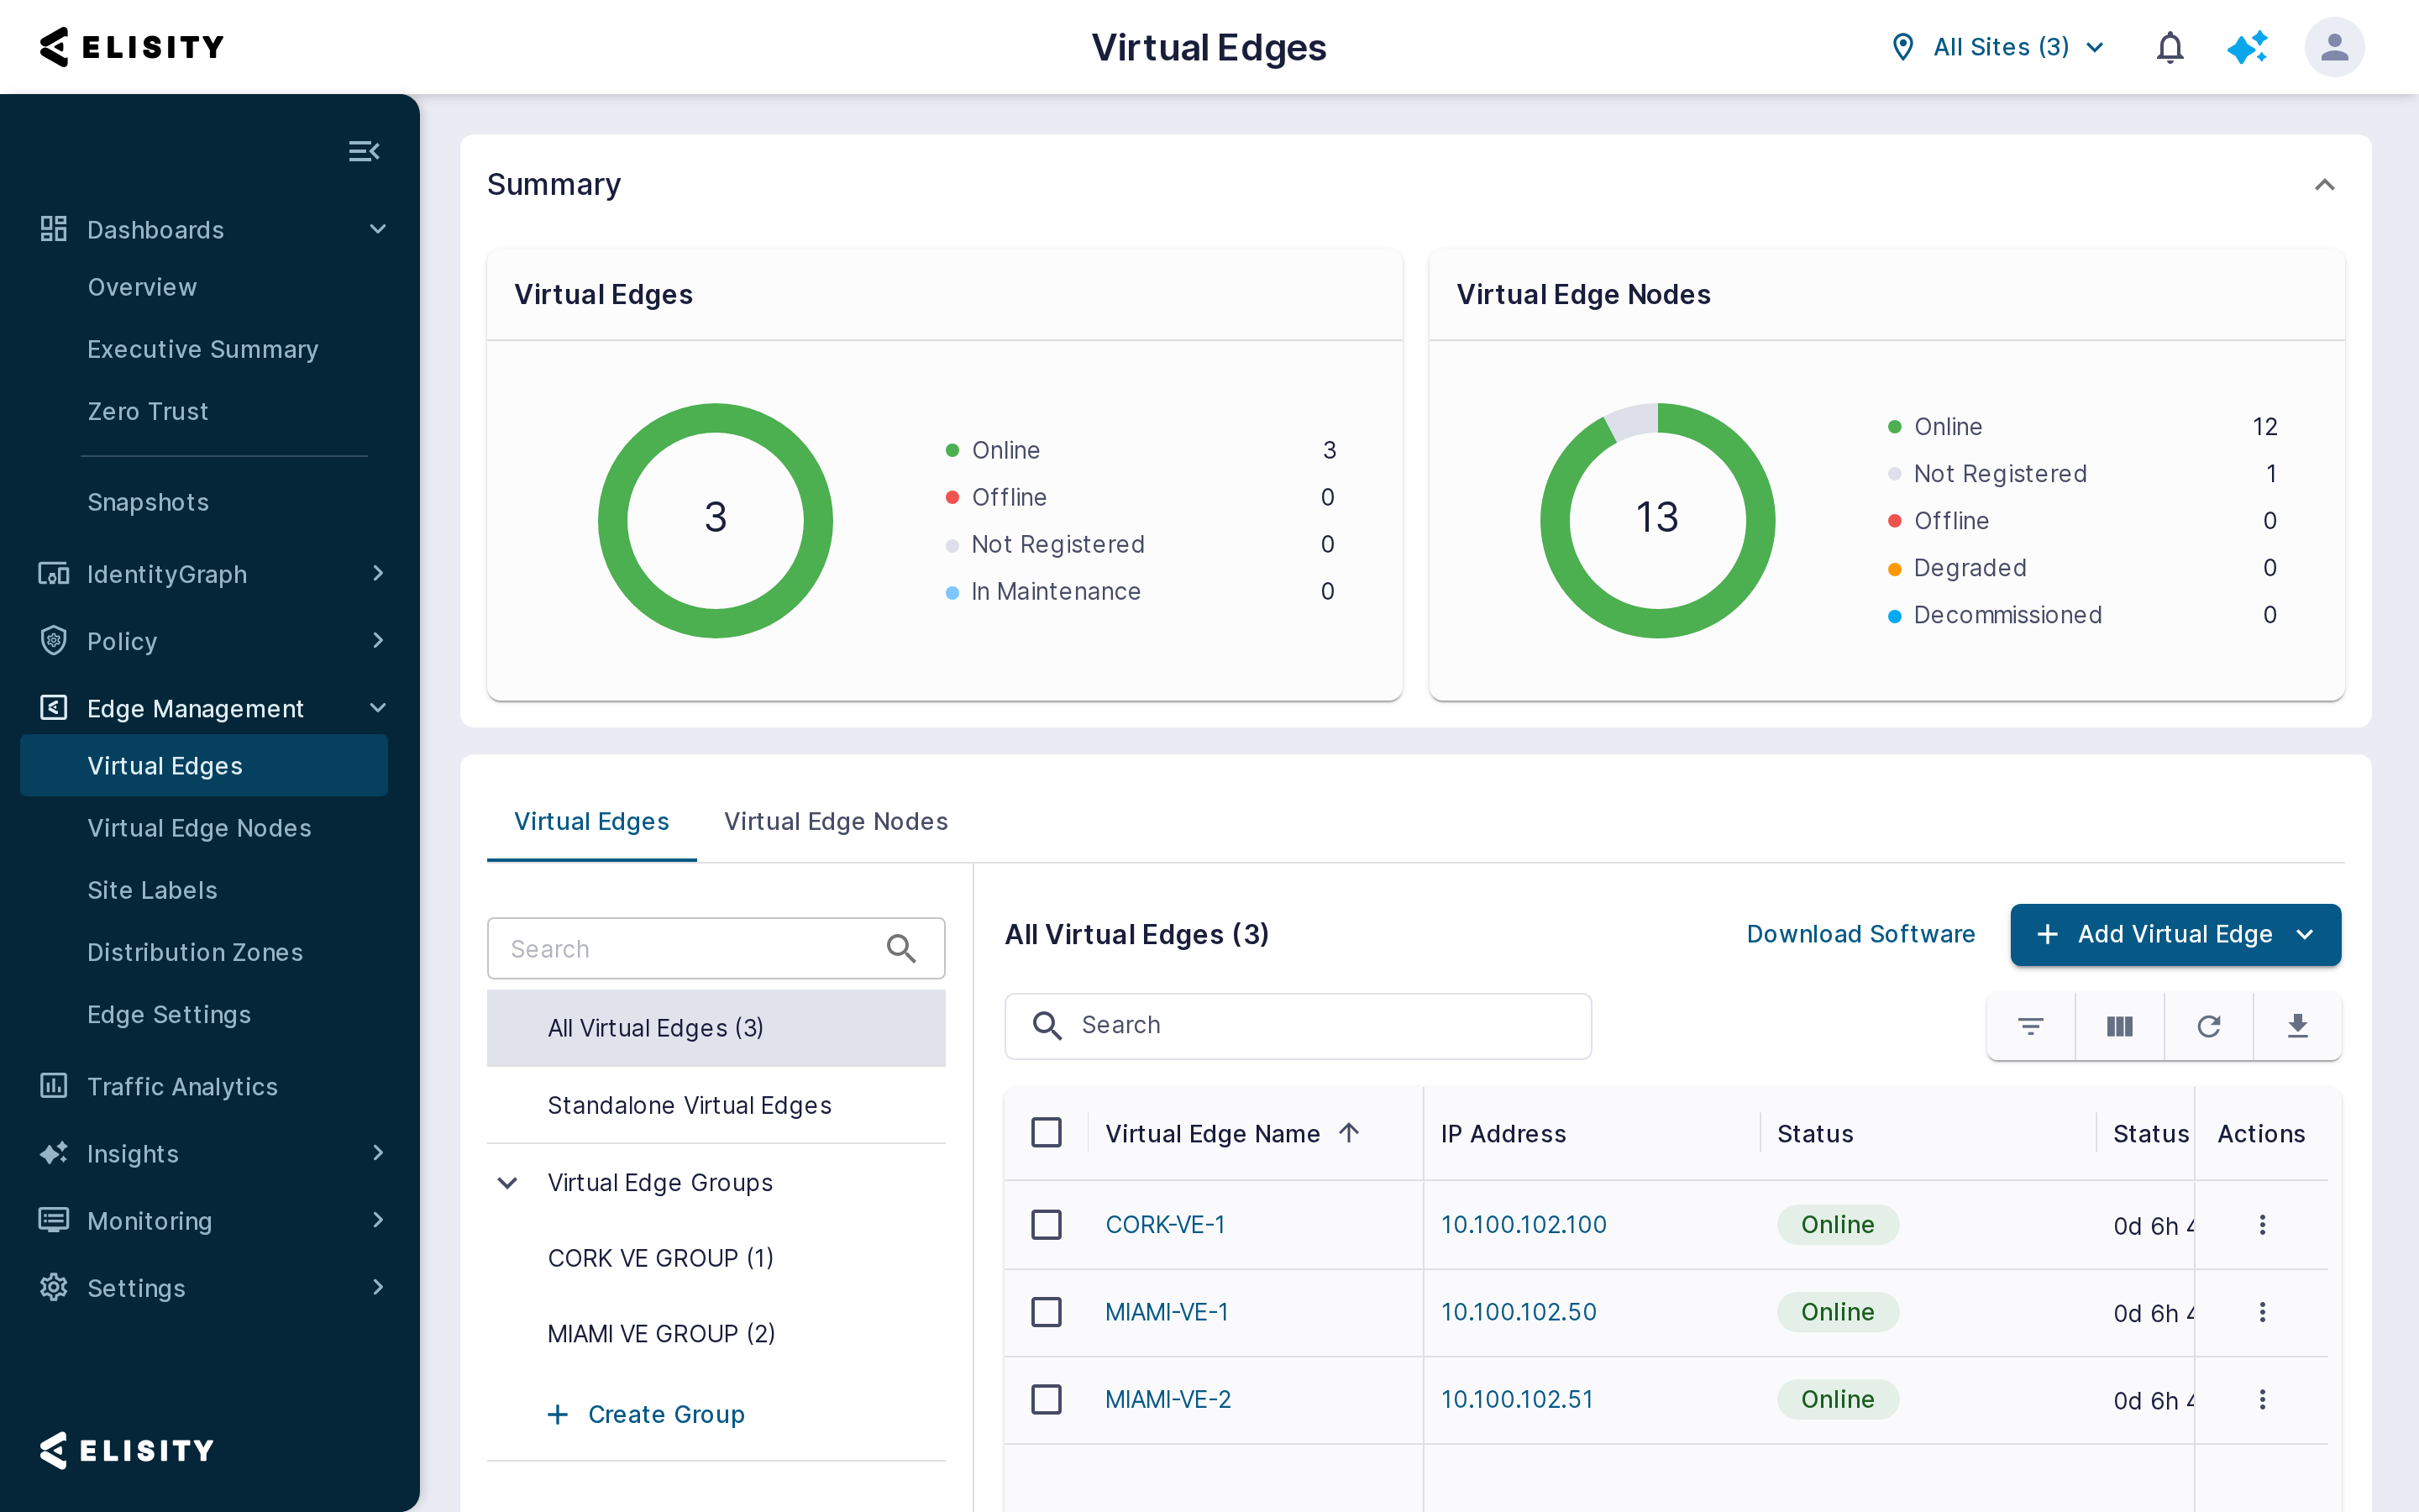Toggle the select-all header checkbox

pyautogui.click(x=1046, y=1133)
